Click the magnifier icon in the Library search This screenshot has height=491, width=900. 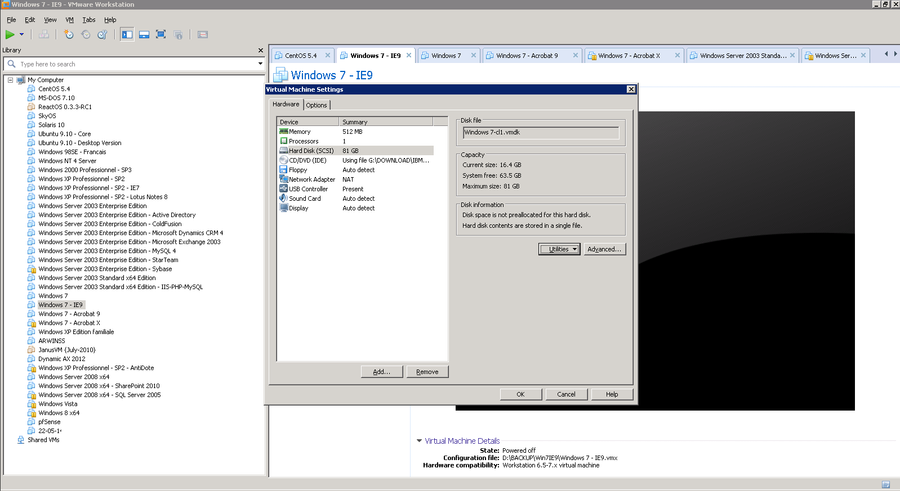click(11, 64)
